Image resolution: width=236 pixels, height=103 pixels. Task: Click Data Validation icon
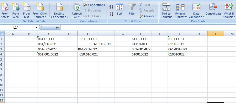pos(196,7)
